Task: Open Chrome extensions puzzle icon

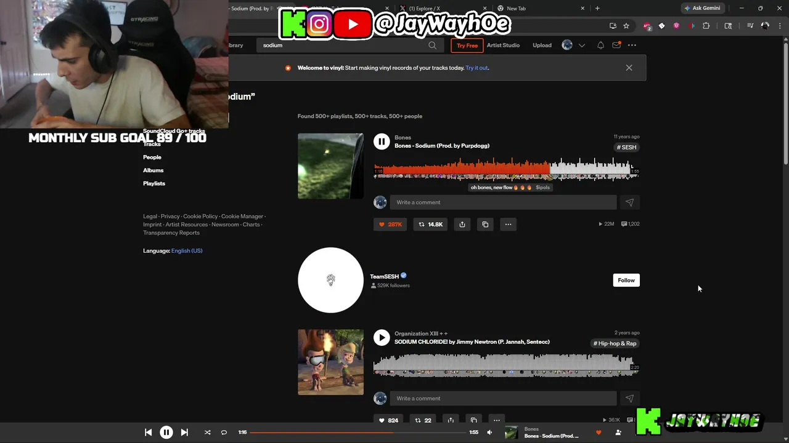Action: 706,26
